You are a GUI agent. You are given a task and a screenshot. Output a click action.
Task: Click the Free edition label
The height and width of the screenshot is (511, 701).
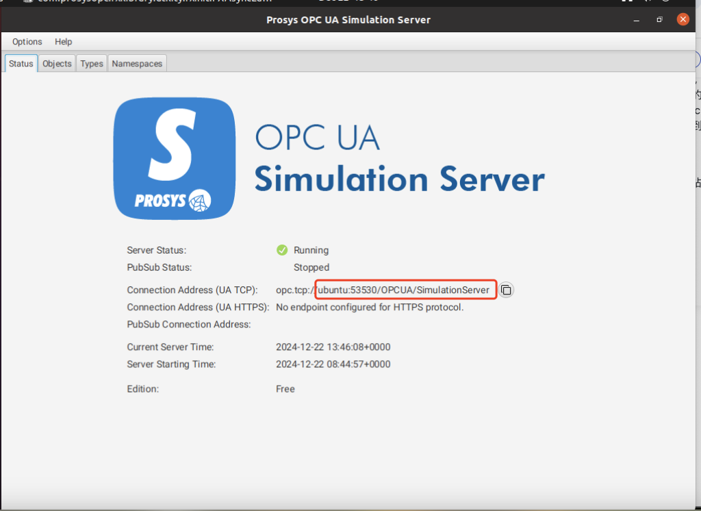pos(285,388)
